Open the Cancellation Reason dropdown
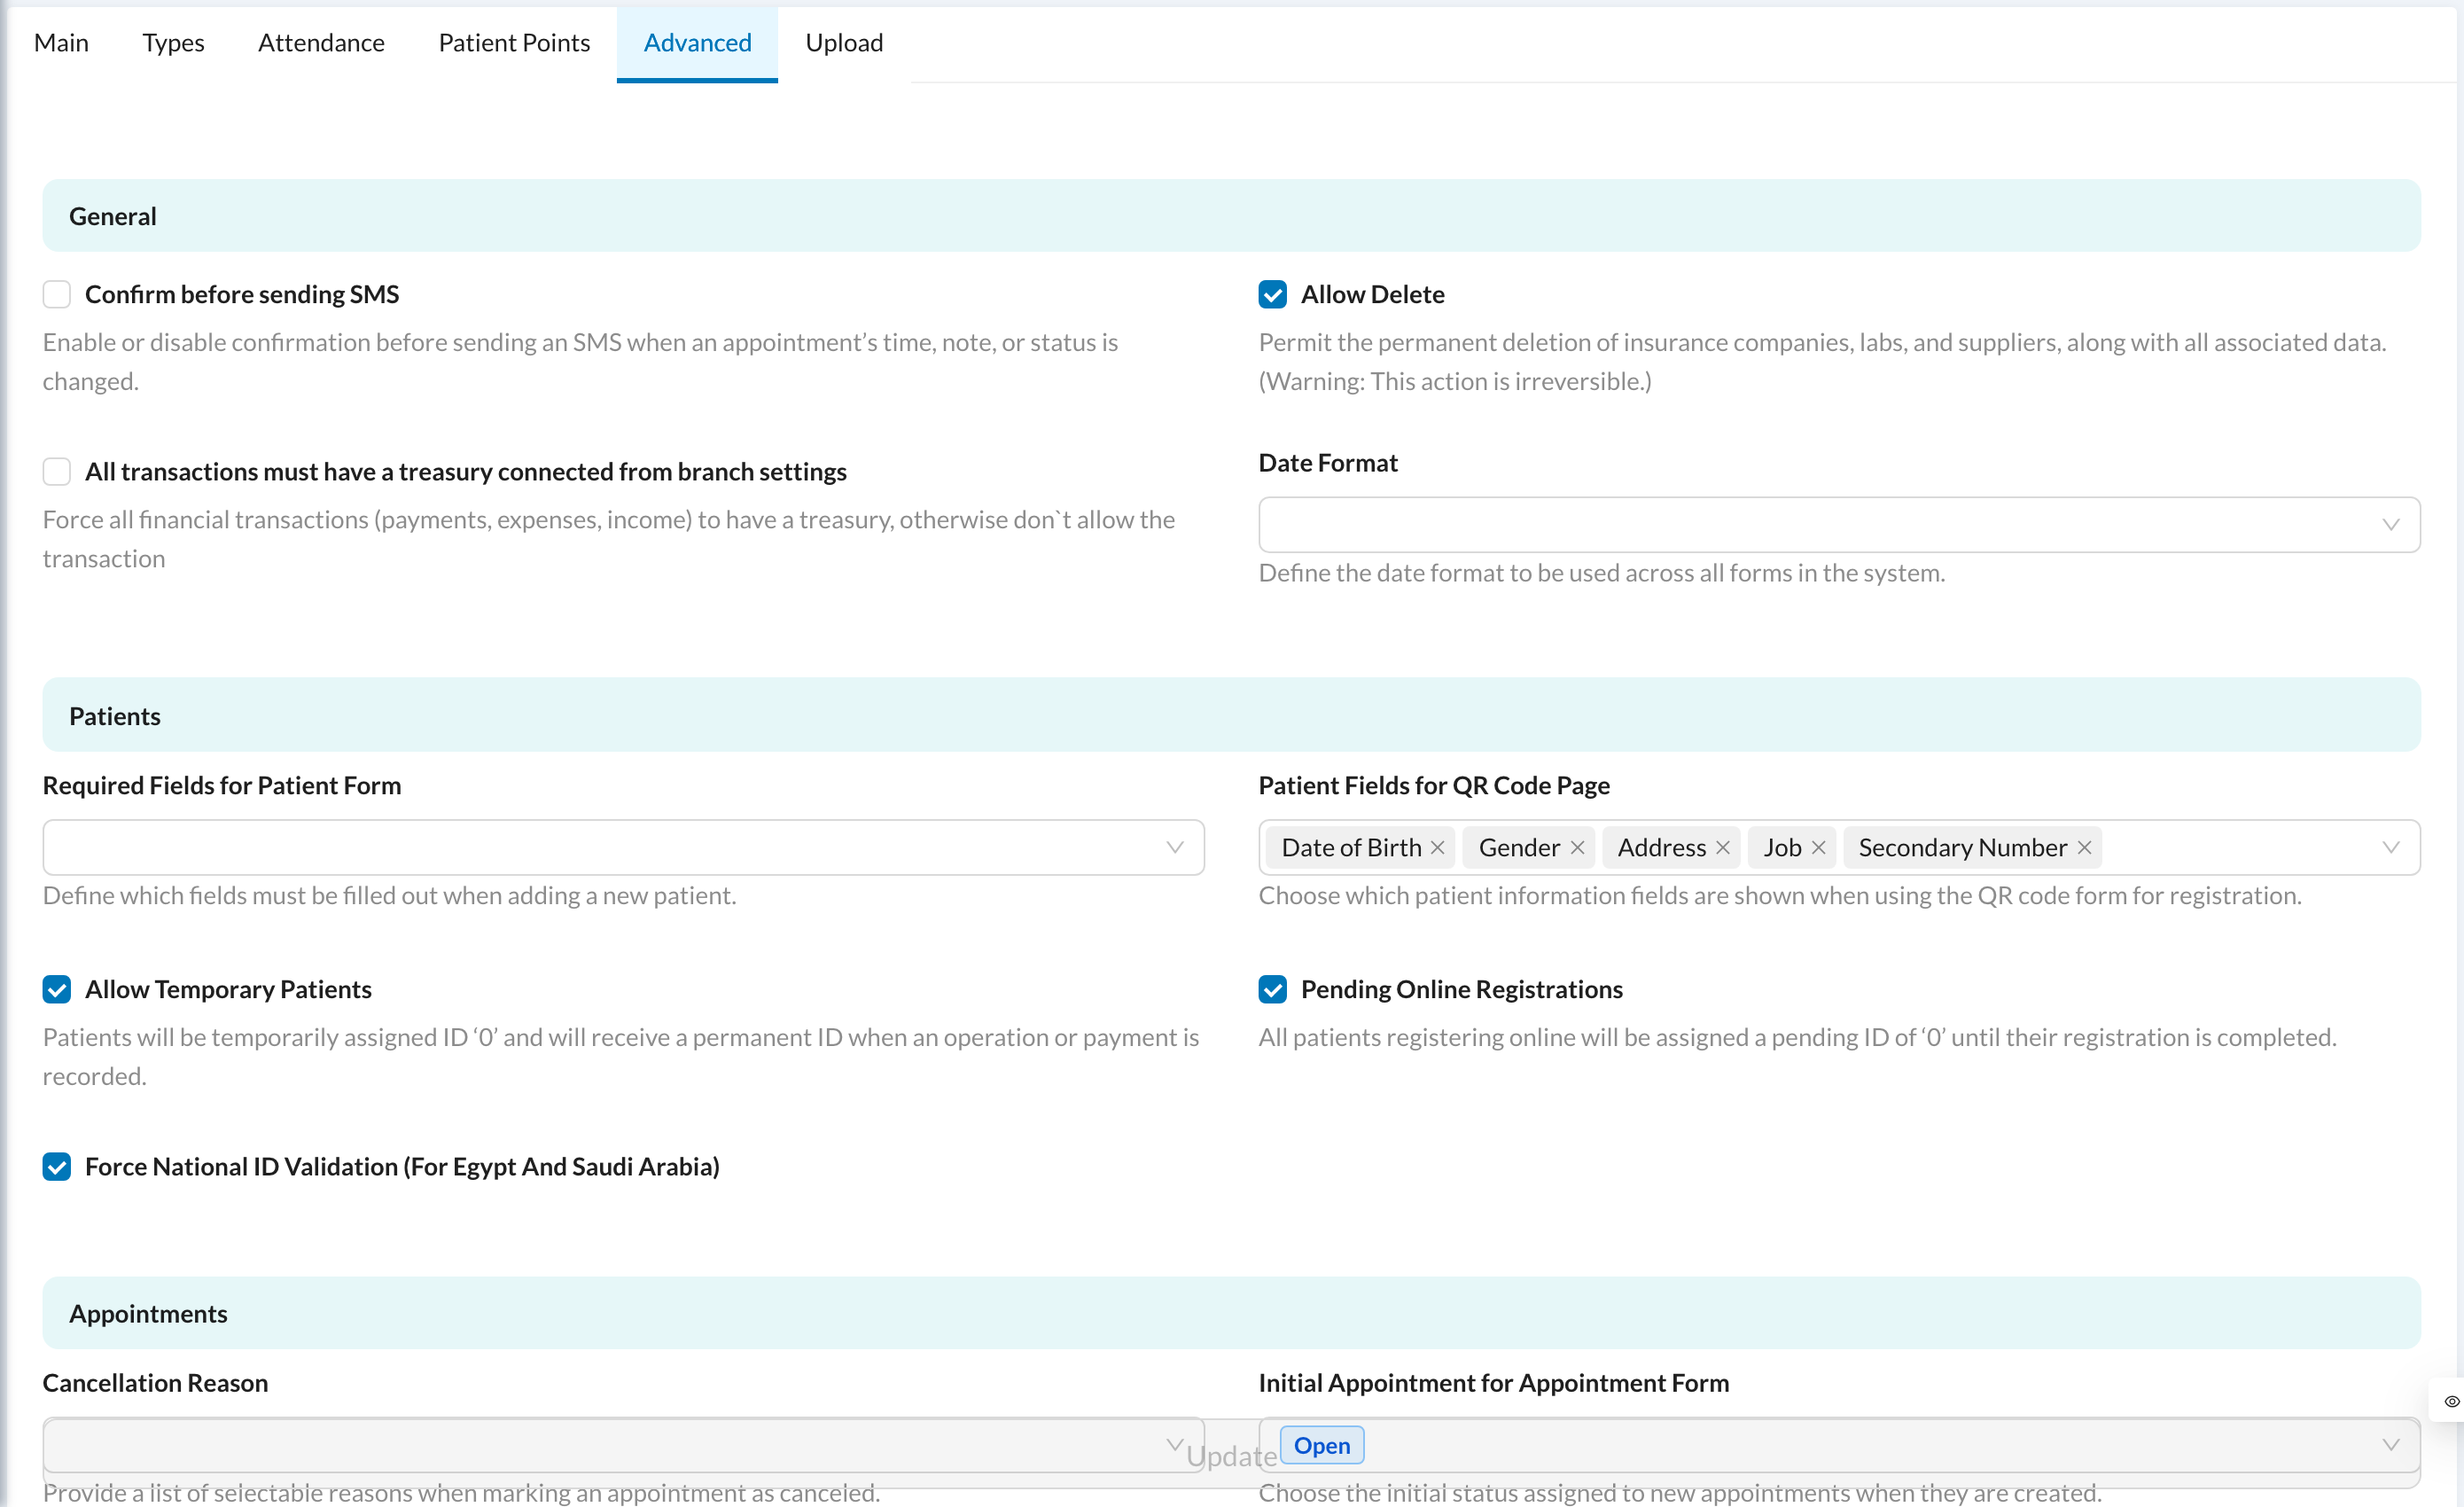2464x1507 pixels. pos(623,1445)
